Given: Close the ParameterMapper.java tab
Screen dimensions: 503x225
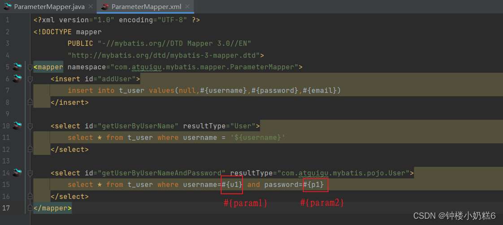Looking at the screenshot, I should [x=91, y=6].
